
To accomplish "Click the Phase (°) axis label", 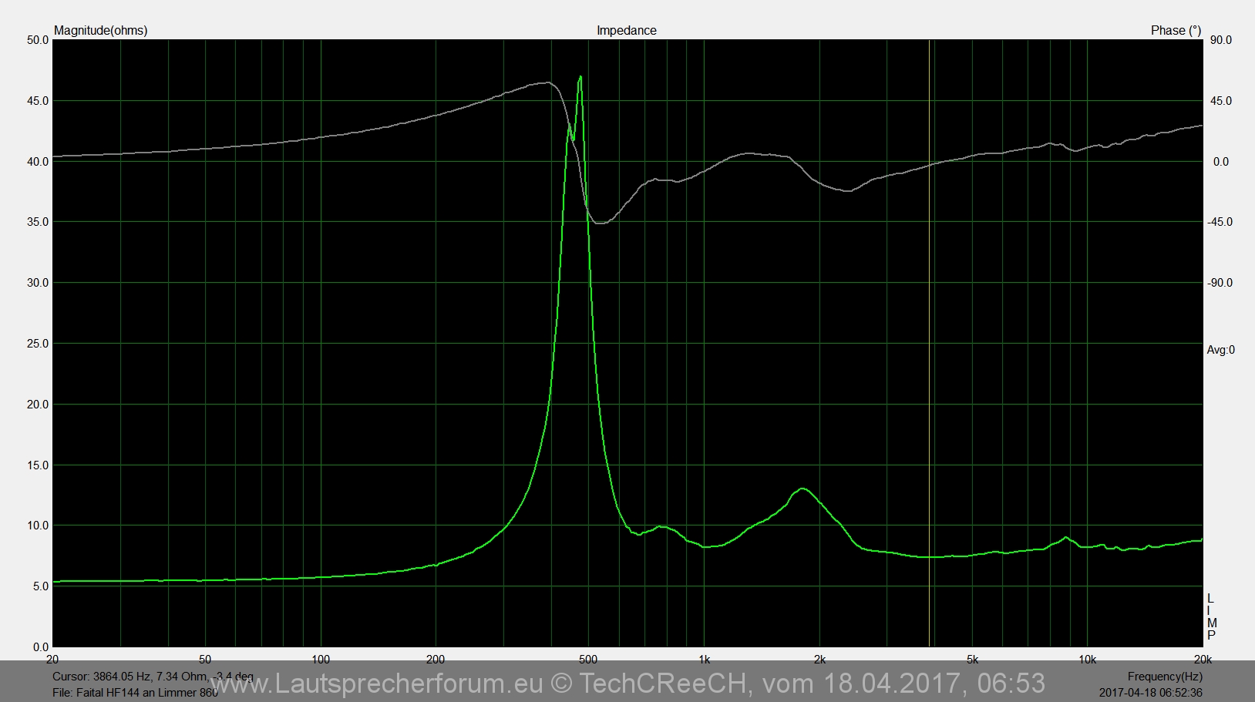I will click(x=1175, y=30).
